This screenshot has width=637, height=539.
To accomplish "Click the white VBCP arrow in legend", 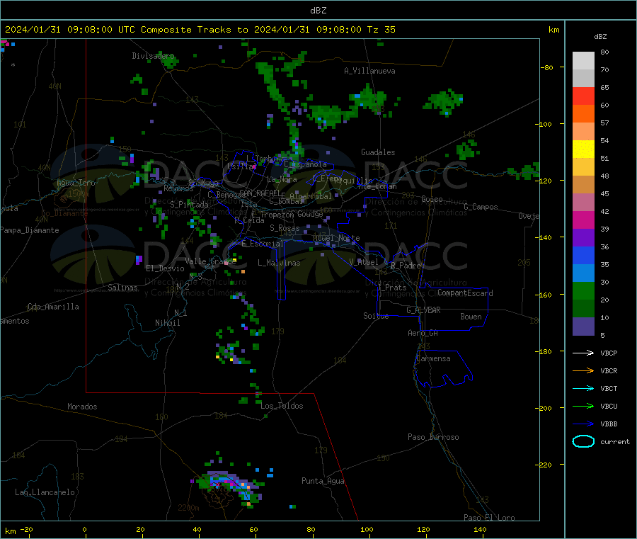I will coord(583,353).
